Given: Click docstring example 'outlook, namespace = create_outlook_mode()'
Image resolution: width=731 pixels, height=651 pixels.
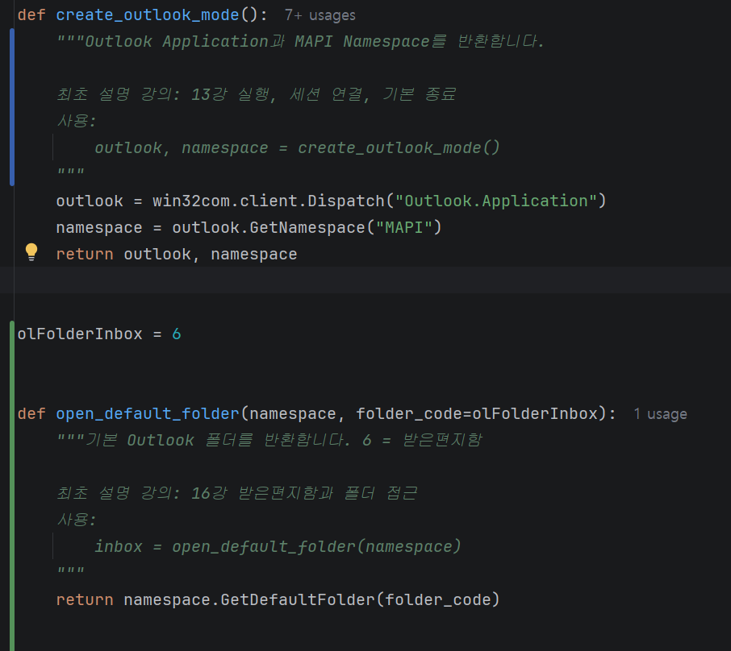Looking at the screenshot, I should (x=297, y=148).
